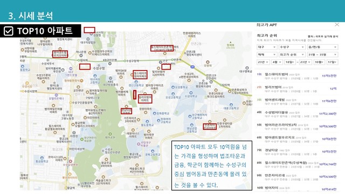Image resolution: width=345 pixels, height=194 pixels.
Task: Open the 5위 범어라온프라이빗2차 listing
Action: point(297,127)
